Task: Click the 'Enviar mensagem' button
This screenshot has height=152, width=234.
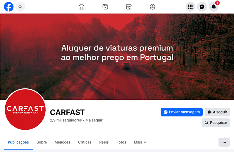Action: (182, 112)
